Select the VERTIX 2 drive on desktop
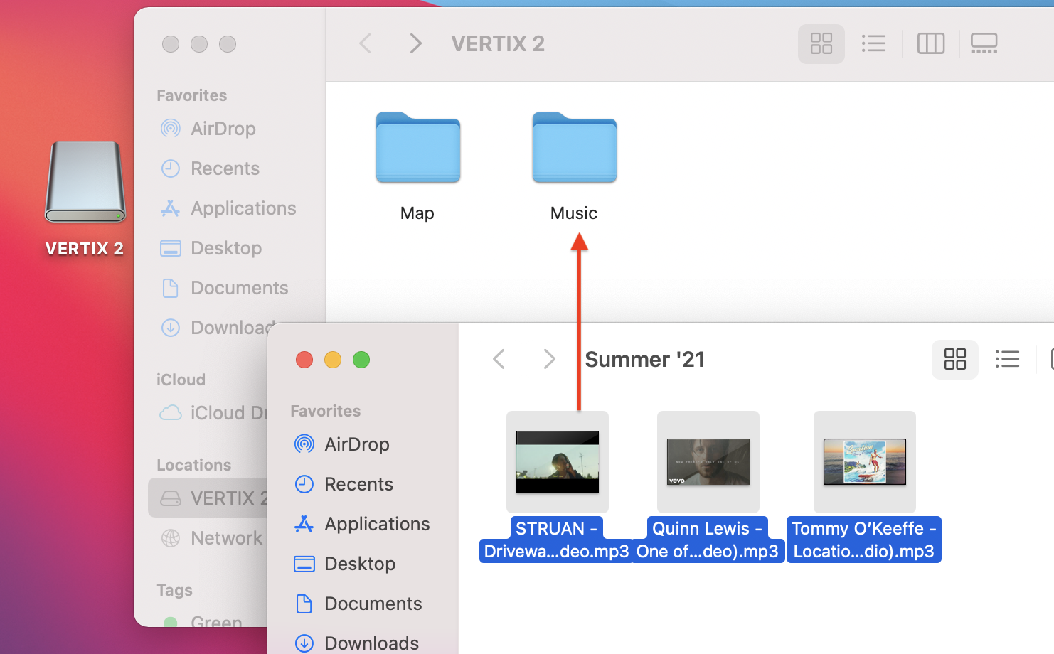This screenshot has height=654, width=1054. [85, 183]
